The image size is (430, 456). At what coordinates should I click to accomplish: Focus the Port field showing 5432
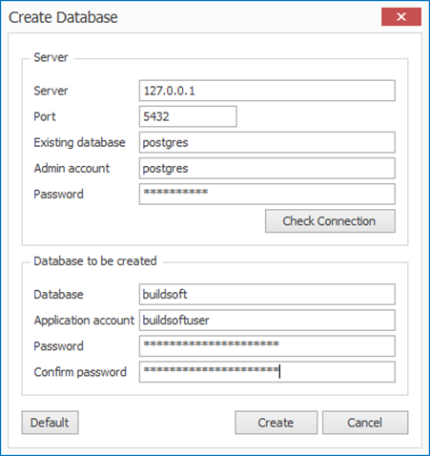click(188, 116)
